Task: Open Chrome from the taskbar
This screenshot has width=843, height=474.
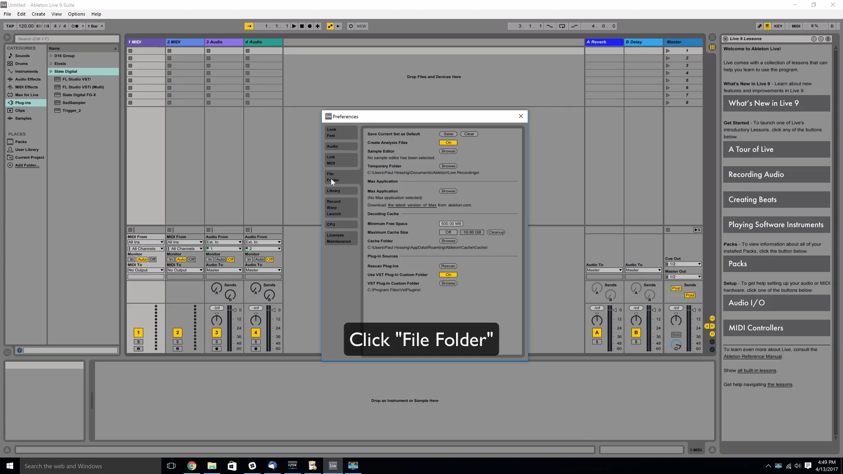Action: 192,466
